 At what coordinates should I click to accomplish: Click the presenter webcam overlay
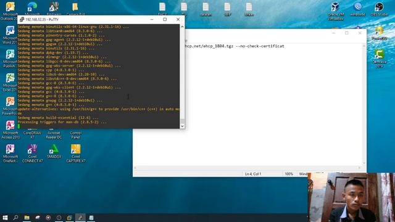[351, 197]
